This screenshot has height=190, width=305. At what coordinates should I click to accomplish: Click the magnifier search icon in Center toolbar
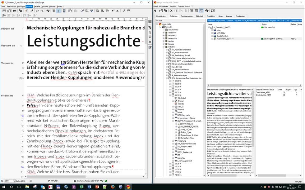point(213,11)
